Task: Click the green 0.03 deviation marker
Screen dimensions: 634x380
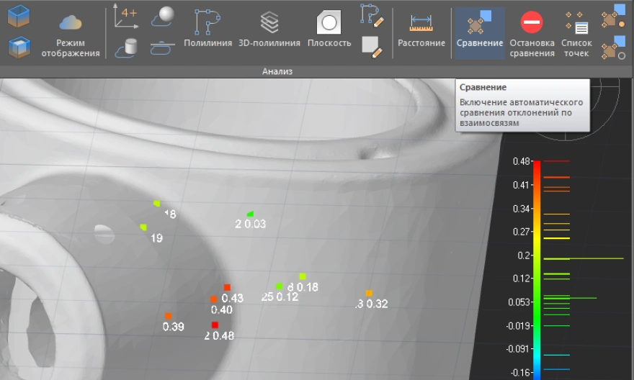Action: click(x=250, y=214)
